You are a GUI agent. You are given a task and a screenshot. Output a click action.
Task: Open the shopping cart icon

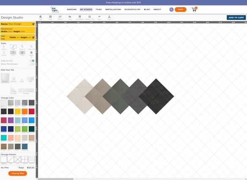point(194,9)
